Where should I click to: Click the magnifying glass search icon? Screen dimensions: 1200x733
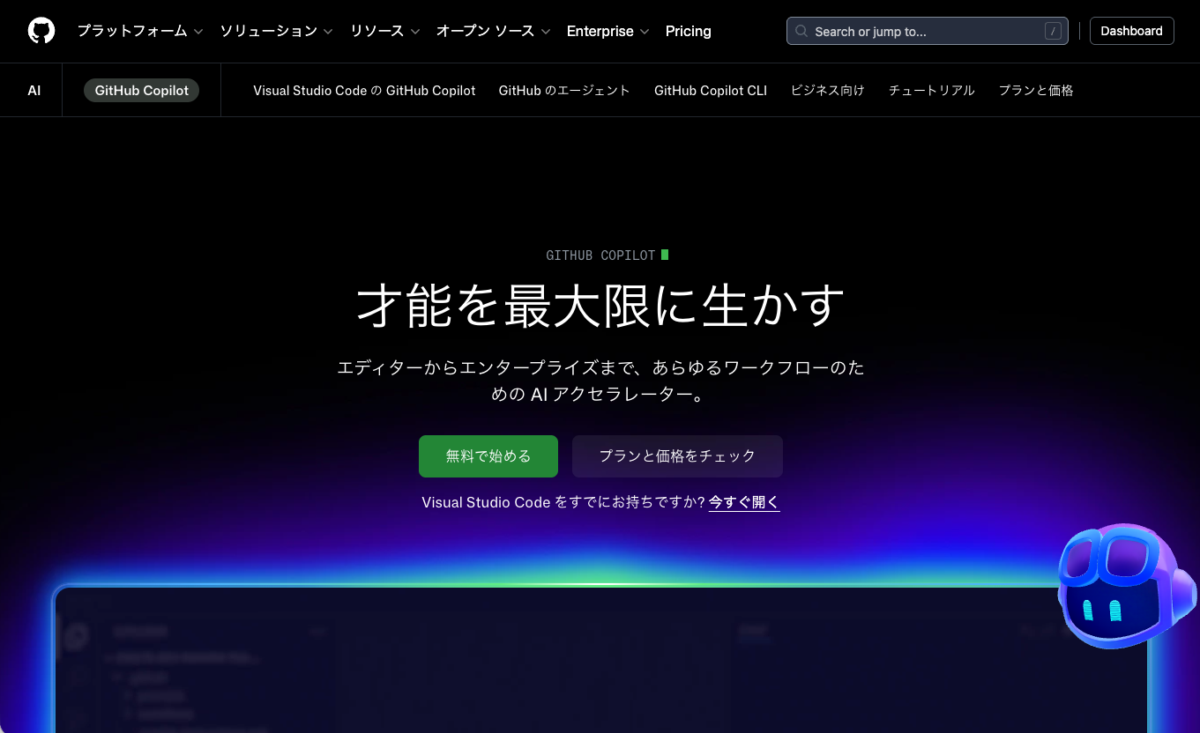(x=801, y=31)
